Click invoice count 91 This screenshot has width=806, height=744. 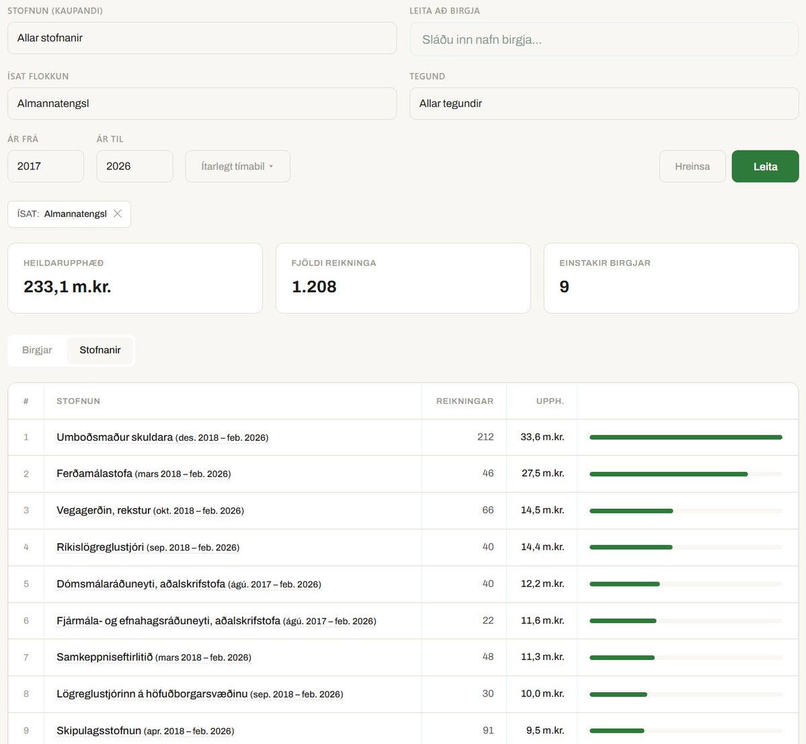488,731
